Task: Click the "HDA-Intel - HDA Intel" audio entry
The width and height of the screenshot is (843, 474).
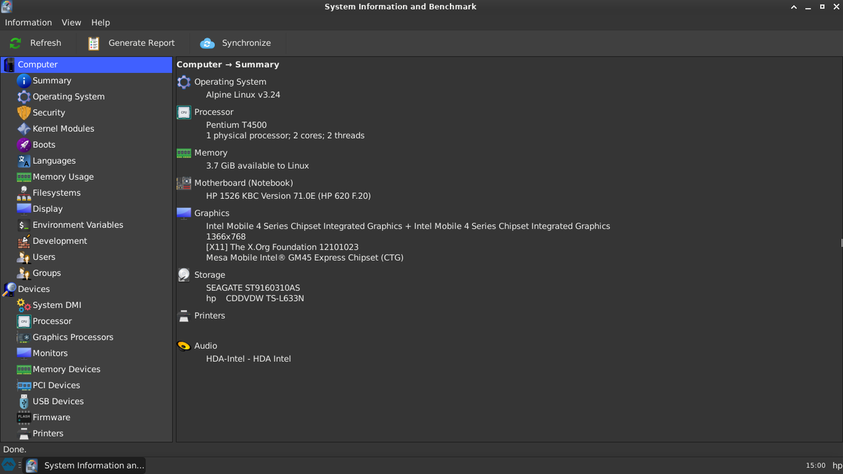Action: (x=248, y=359)
